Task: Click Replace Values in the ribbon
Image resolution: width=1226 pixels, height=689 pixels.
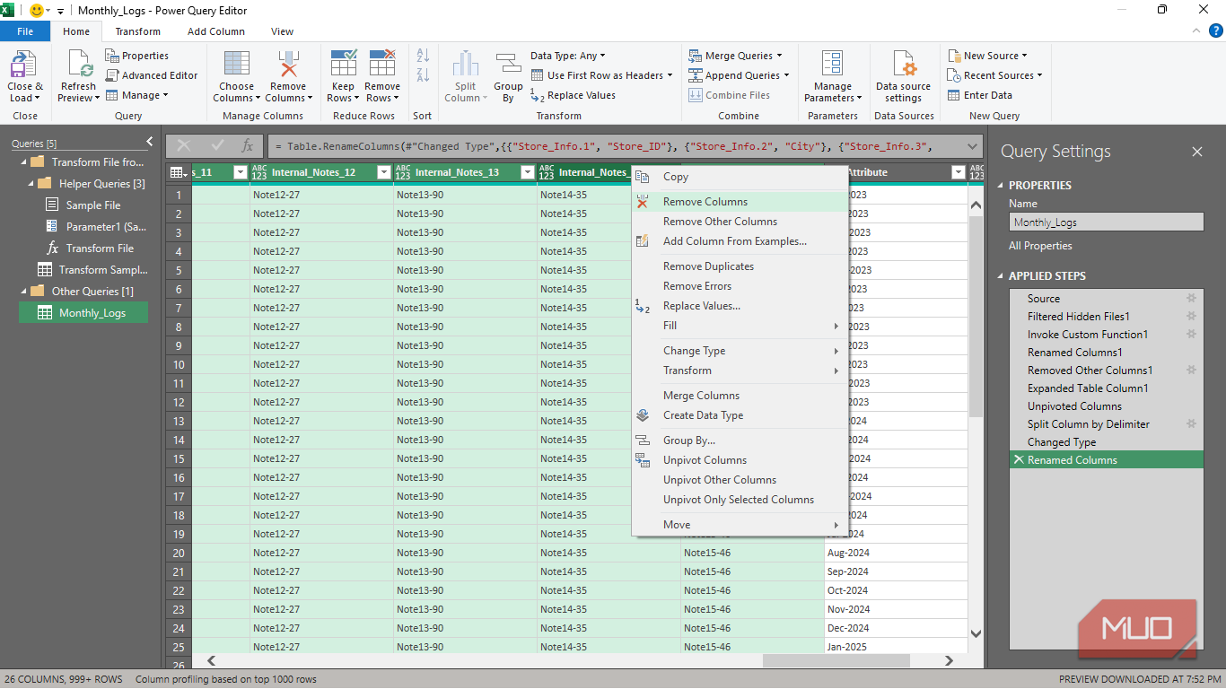Action: [x=573, y=95]
